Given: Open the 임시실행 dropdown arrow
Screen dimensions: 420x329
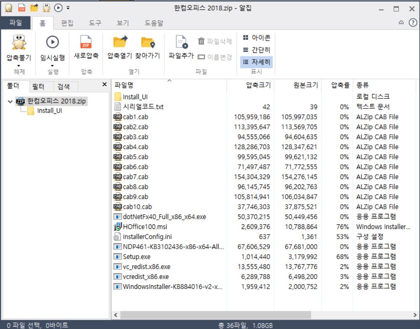Looking at the screenshot, I should [x=52, y=66].
